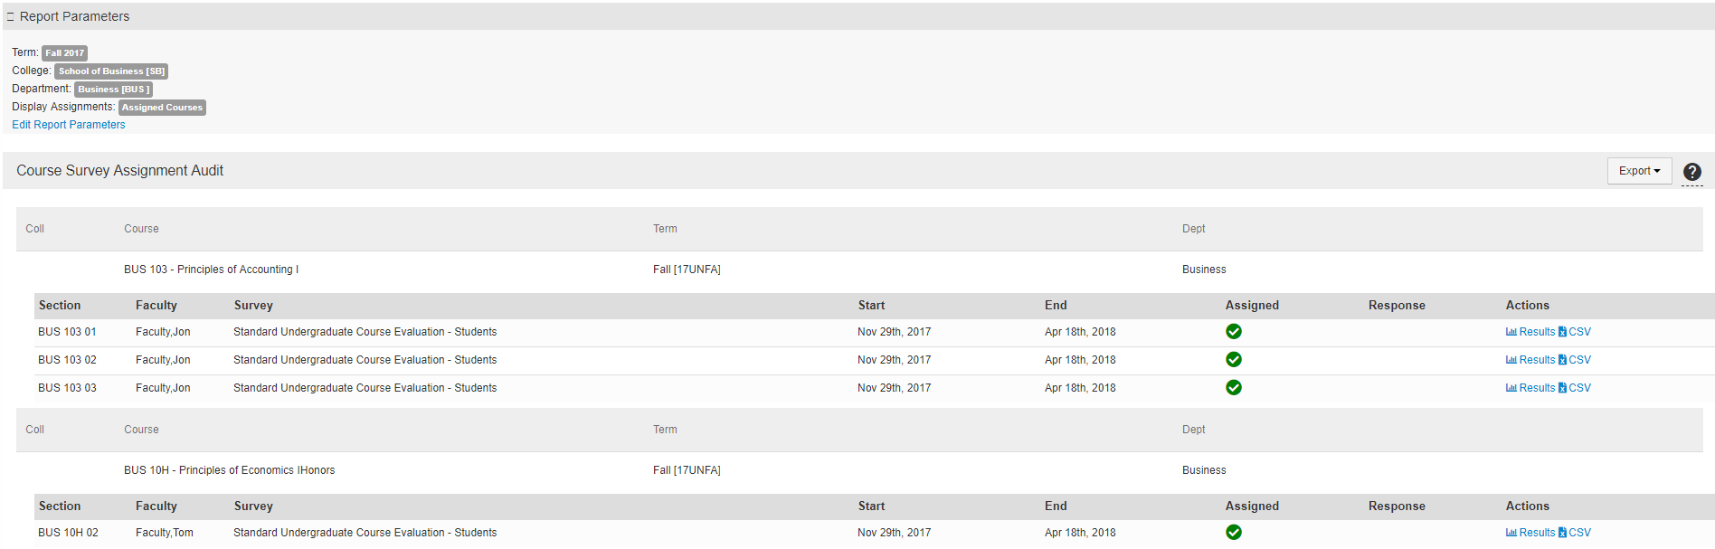Download CSV for section BUS 103 02
This screenshot has height=549, width=1715.
point(1575,360)
